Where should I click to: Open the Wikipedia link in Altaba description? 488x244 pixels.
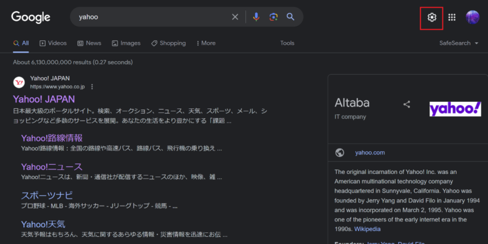coord(367,229)
